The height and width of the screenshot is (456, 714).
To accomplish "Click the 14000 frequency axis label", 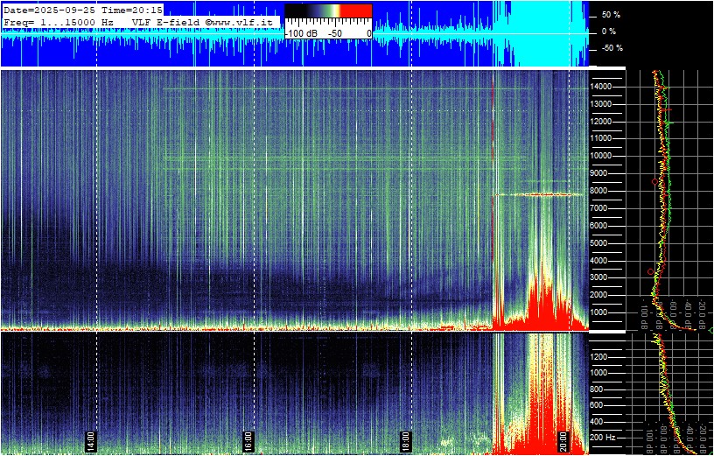I will click(x=601, y=87).
